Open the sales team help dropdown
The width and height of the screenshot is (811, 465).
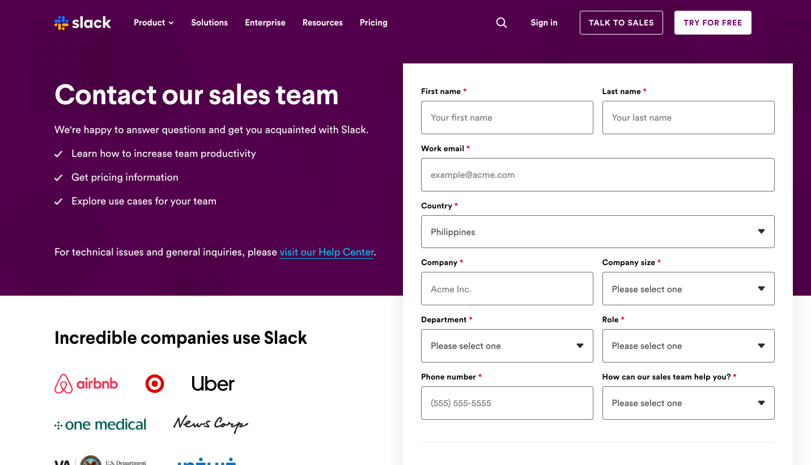tap(688, 403)
